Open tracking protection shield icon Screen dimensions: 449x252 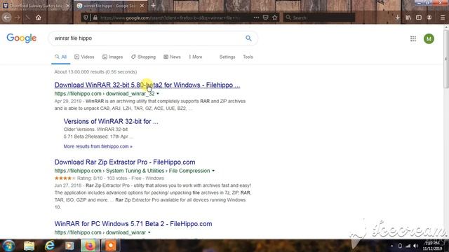tap(86, 17)
